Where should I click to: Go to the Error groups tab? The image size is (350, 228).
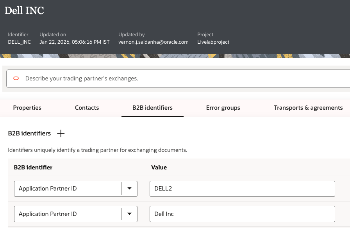point(223,108)
